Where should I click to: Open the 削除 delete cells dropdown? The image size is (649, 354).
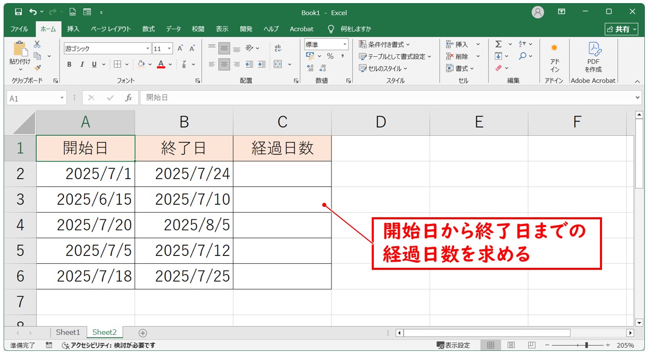click(478, 56)
